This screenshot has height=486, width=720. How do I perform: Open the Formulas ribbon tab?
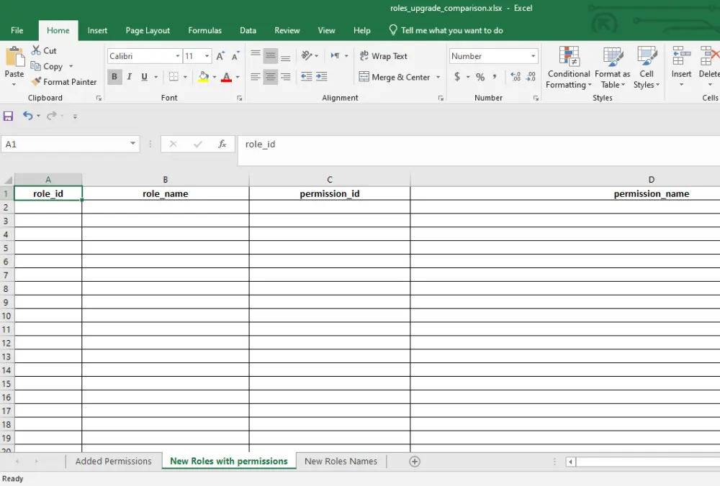click(x=204, y=30)
